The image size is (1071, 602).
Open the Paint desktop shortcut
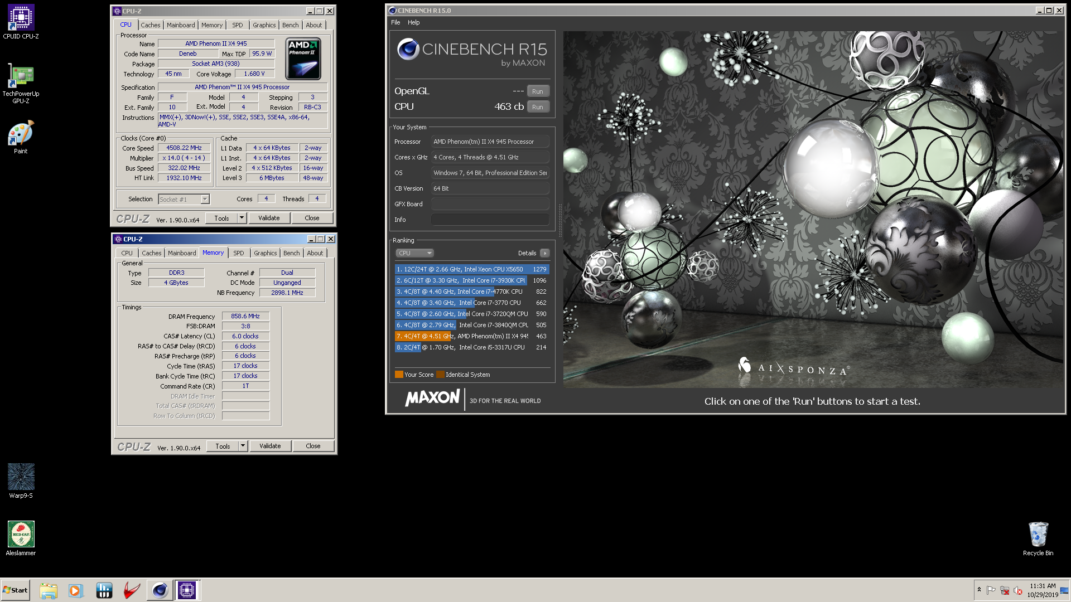pos(21,137)
